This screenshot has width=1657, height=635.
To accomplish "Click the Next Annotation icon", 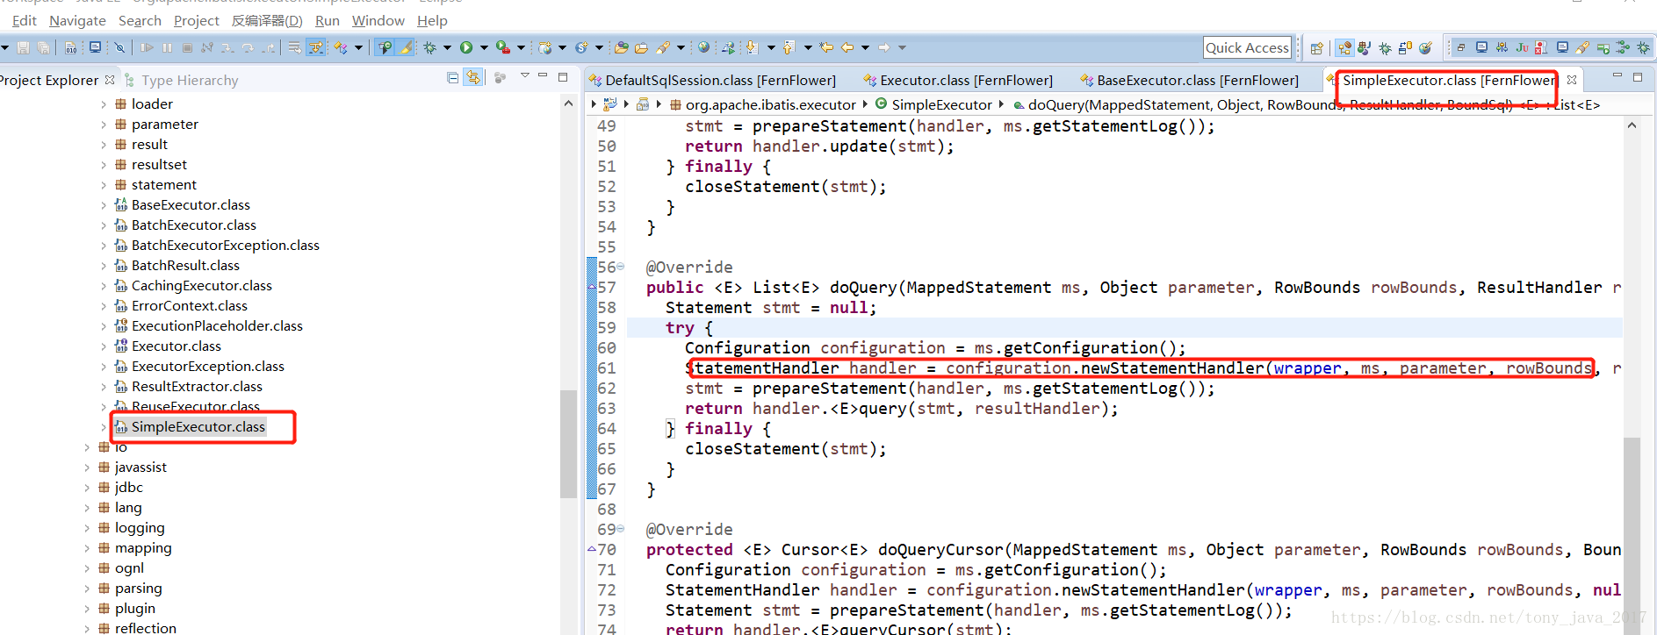I will click(x=752, y=47).
